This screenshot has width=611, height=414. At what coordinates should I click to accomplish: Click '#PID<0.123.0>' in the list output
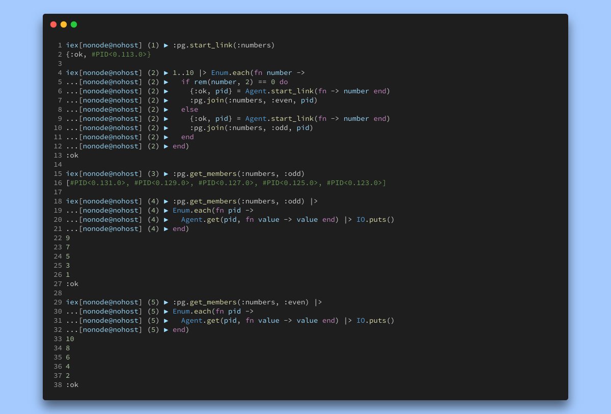354,183
